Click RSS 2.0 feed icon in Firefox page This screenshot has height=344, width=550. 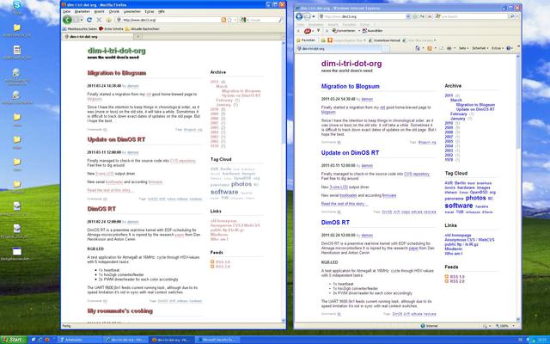coord(214,266)
